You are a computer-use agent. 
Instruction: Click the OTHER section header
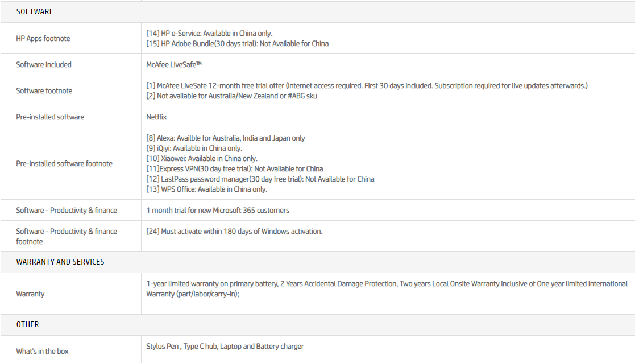click(27, 325)
